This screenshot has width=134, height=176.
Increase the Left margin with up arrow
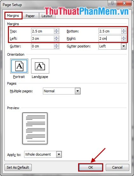coord(56,37)
